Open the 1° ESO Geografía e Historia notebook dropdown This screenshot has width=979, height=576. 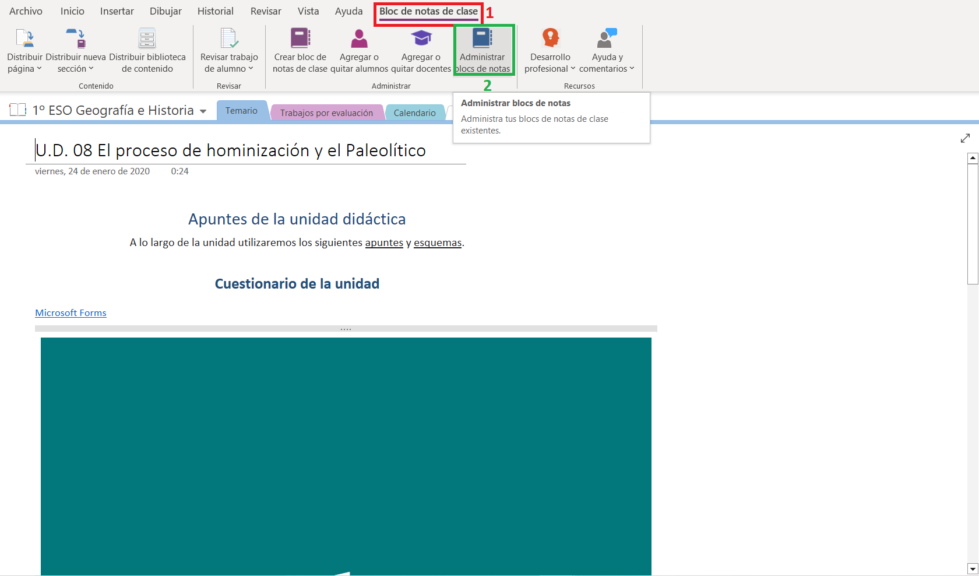point(203,110)
